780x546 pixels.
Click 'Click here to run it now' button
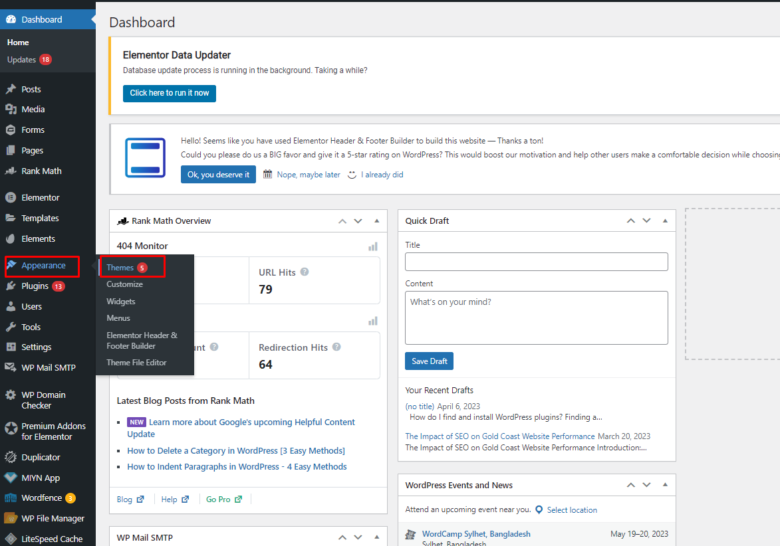click(x=169, y=93)
